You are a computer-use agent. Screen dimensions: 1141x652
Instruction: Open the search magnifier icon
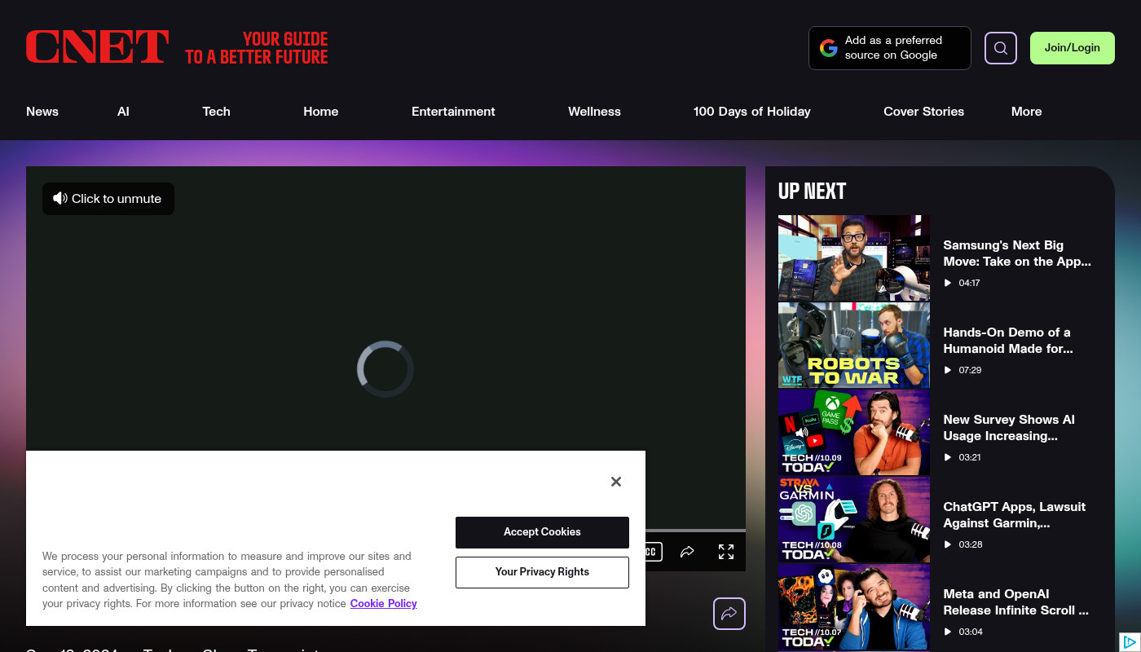(x=1000, y=48)
